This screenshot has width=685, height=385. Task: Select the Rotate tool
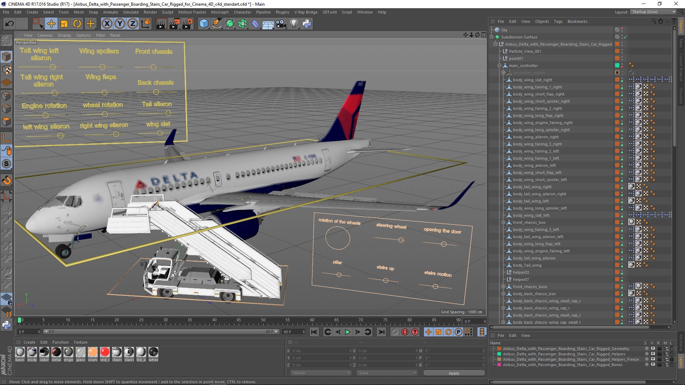coord(77,24)
